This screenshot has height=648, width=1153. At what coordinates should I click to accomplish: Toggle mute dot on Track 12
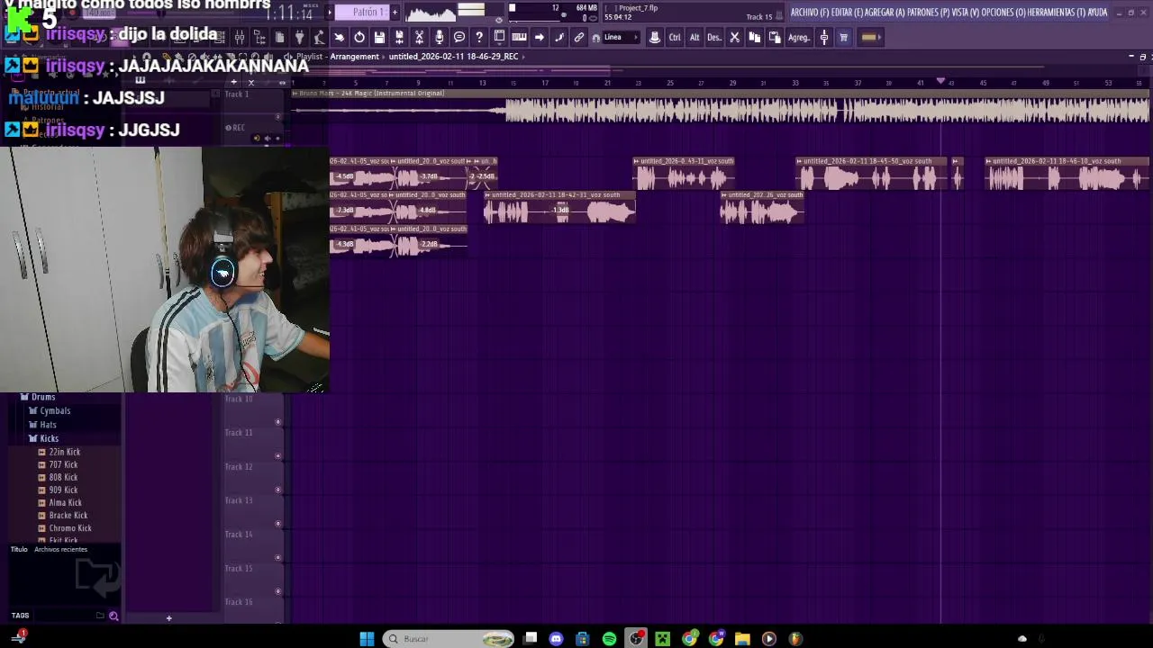(277, 490)
